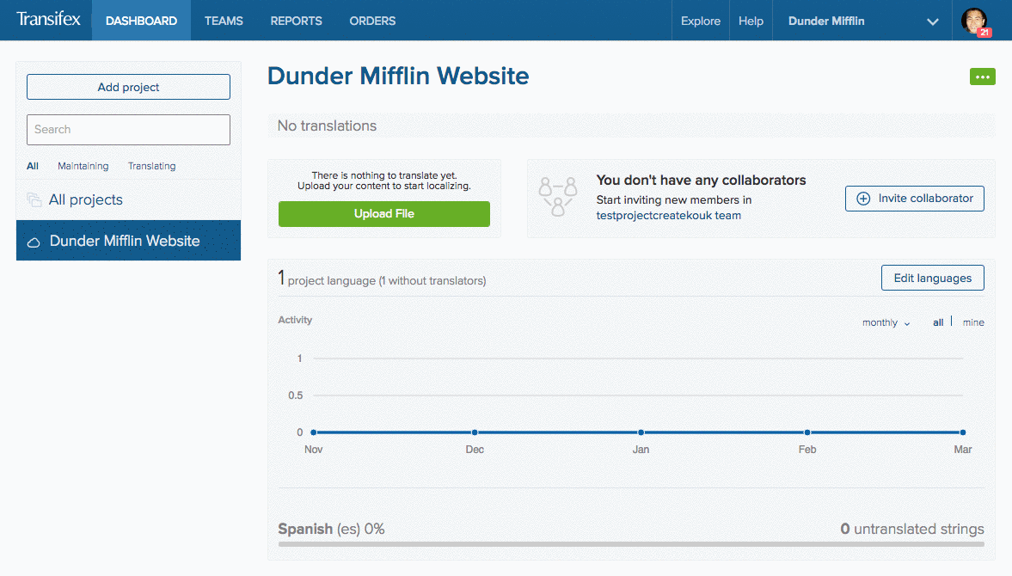The image size is (1012, 576).
Task: Filter projects by Maintaining
Action: [83, 167]
